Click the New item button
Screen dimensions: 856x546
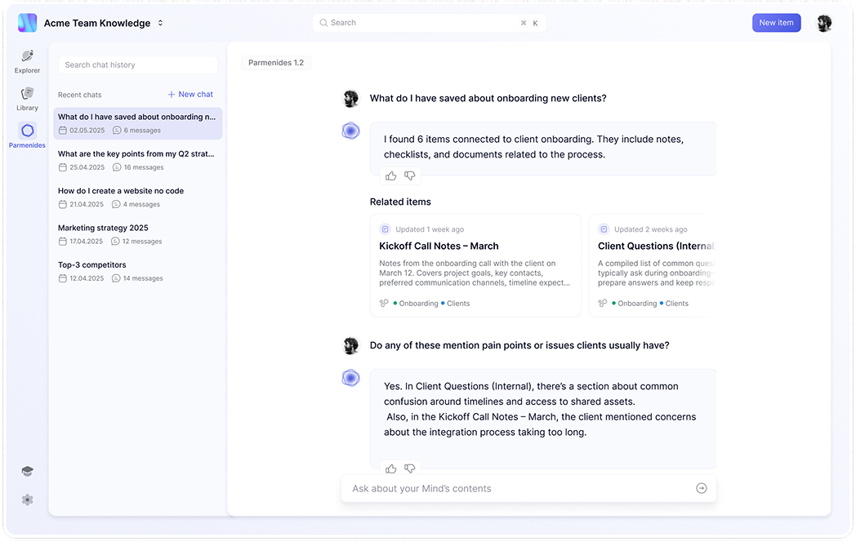click(x=777, y=22)
